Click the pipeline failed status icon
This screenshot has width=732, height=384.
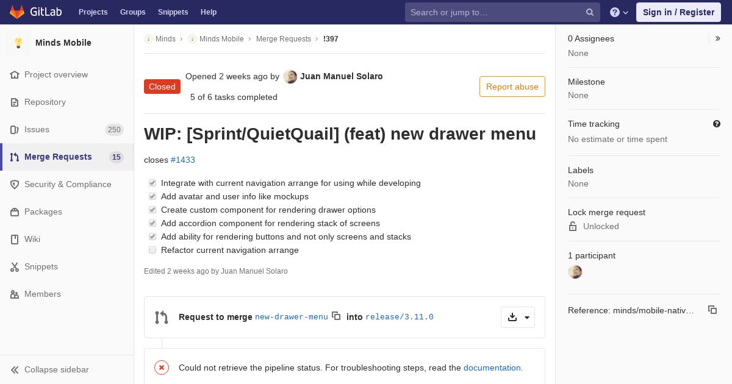click(162, 368)
